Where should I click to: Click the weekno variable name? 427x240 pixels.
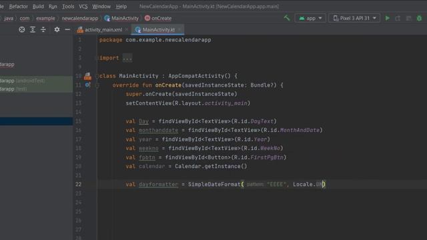[x=148, y=148]
